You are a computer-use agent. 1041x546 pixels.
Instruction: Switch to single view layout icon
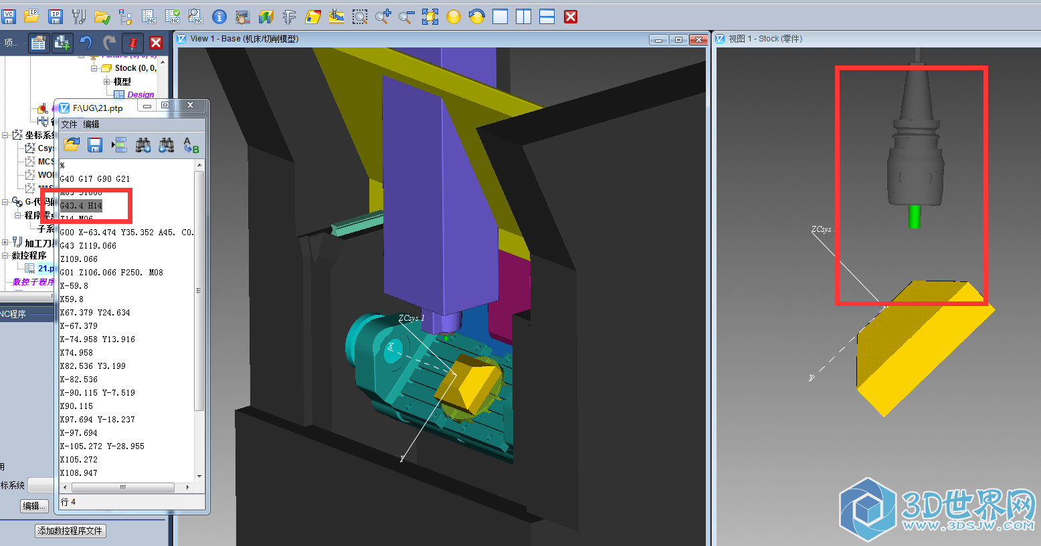point(500,17)
